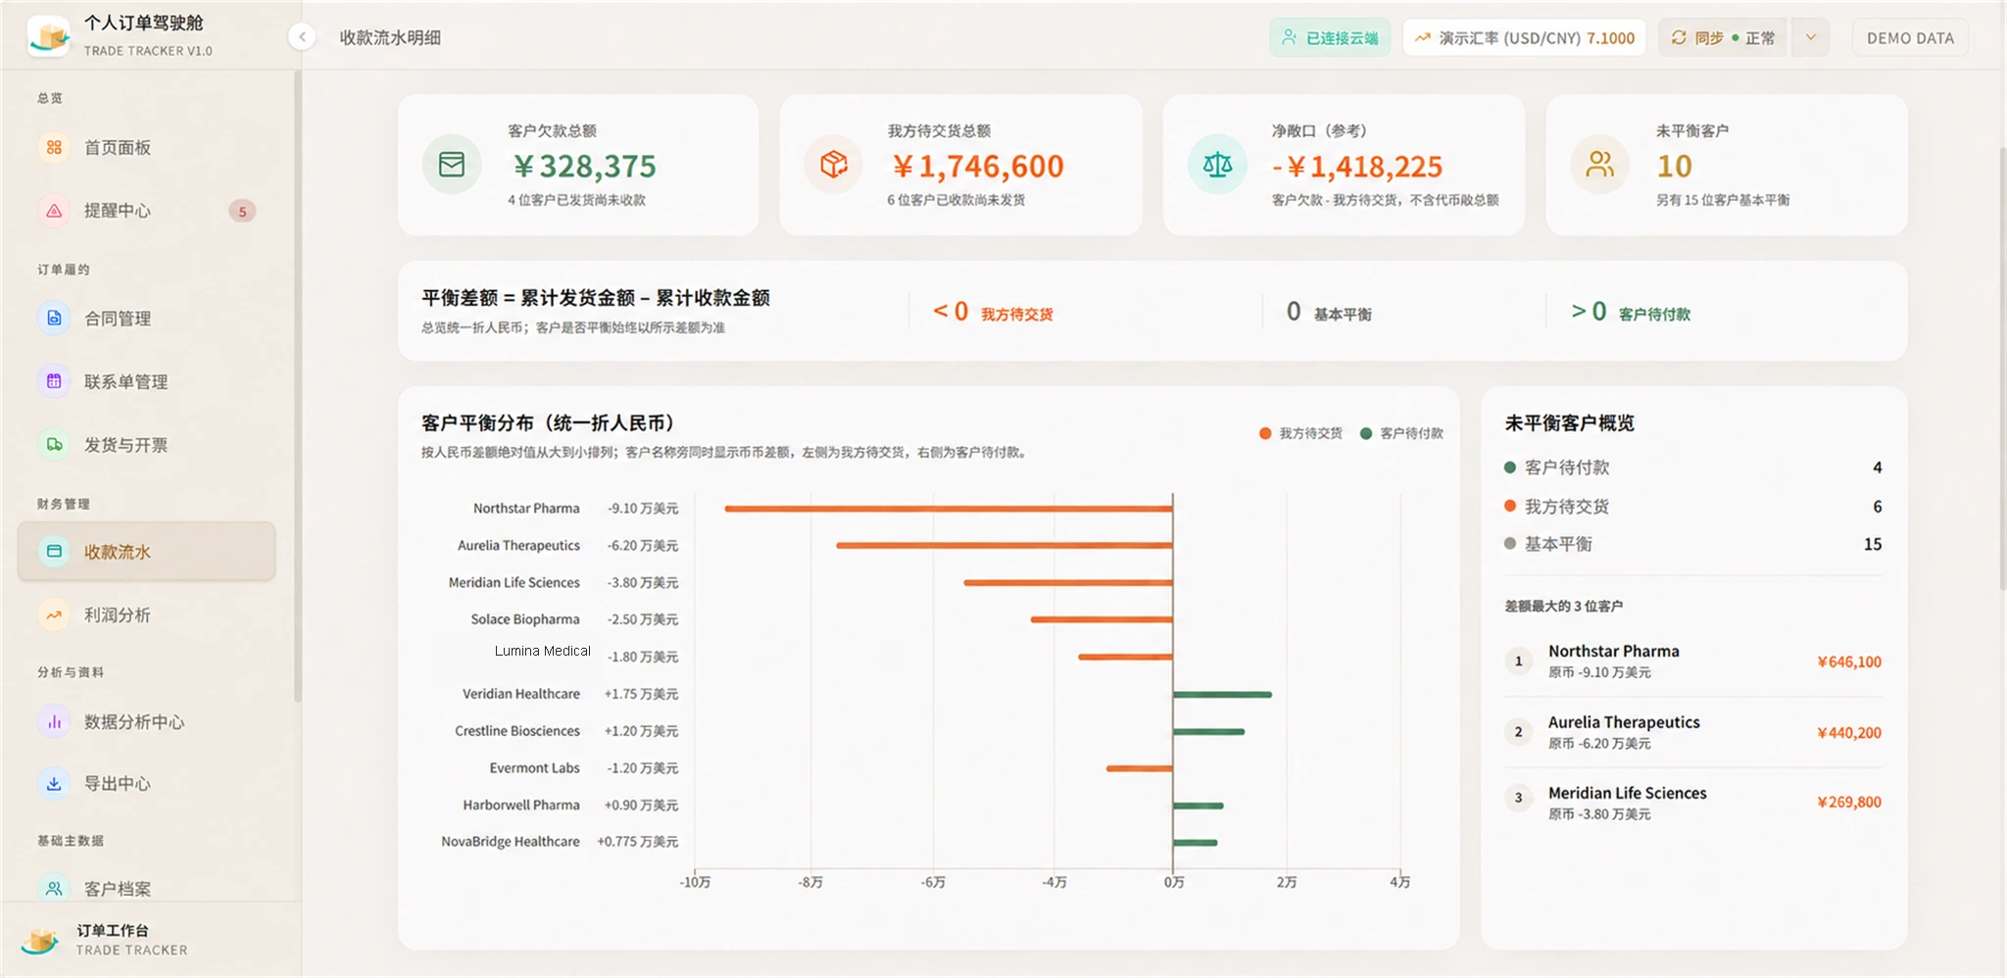2007x978 pixels.
Task: Click the trend arrow icon beside 演示汇率
Action: click(1422, 37)
